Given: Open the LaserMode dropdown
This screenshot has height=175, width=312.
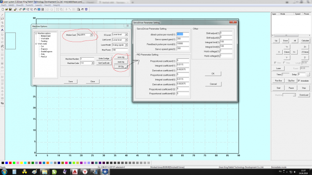Looking at the screenshot, I should [126, 45].
